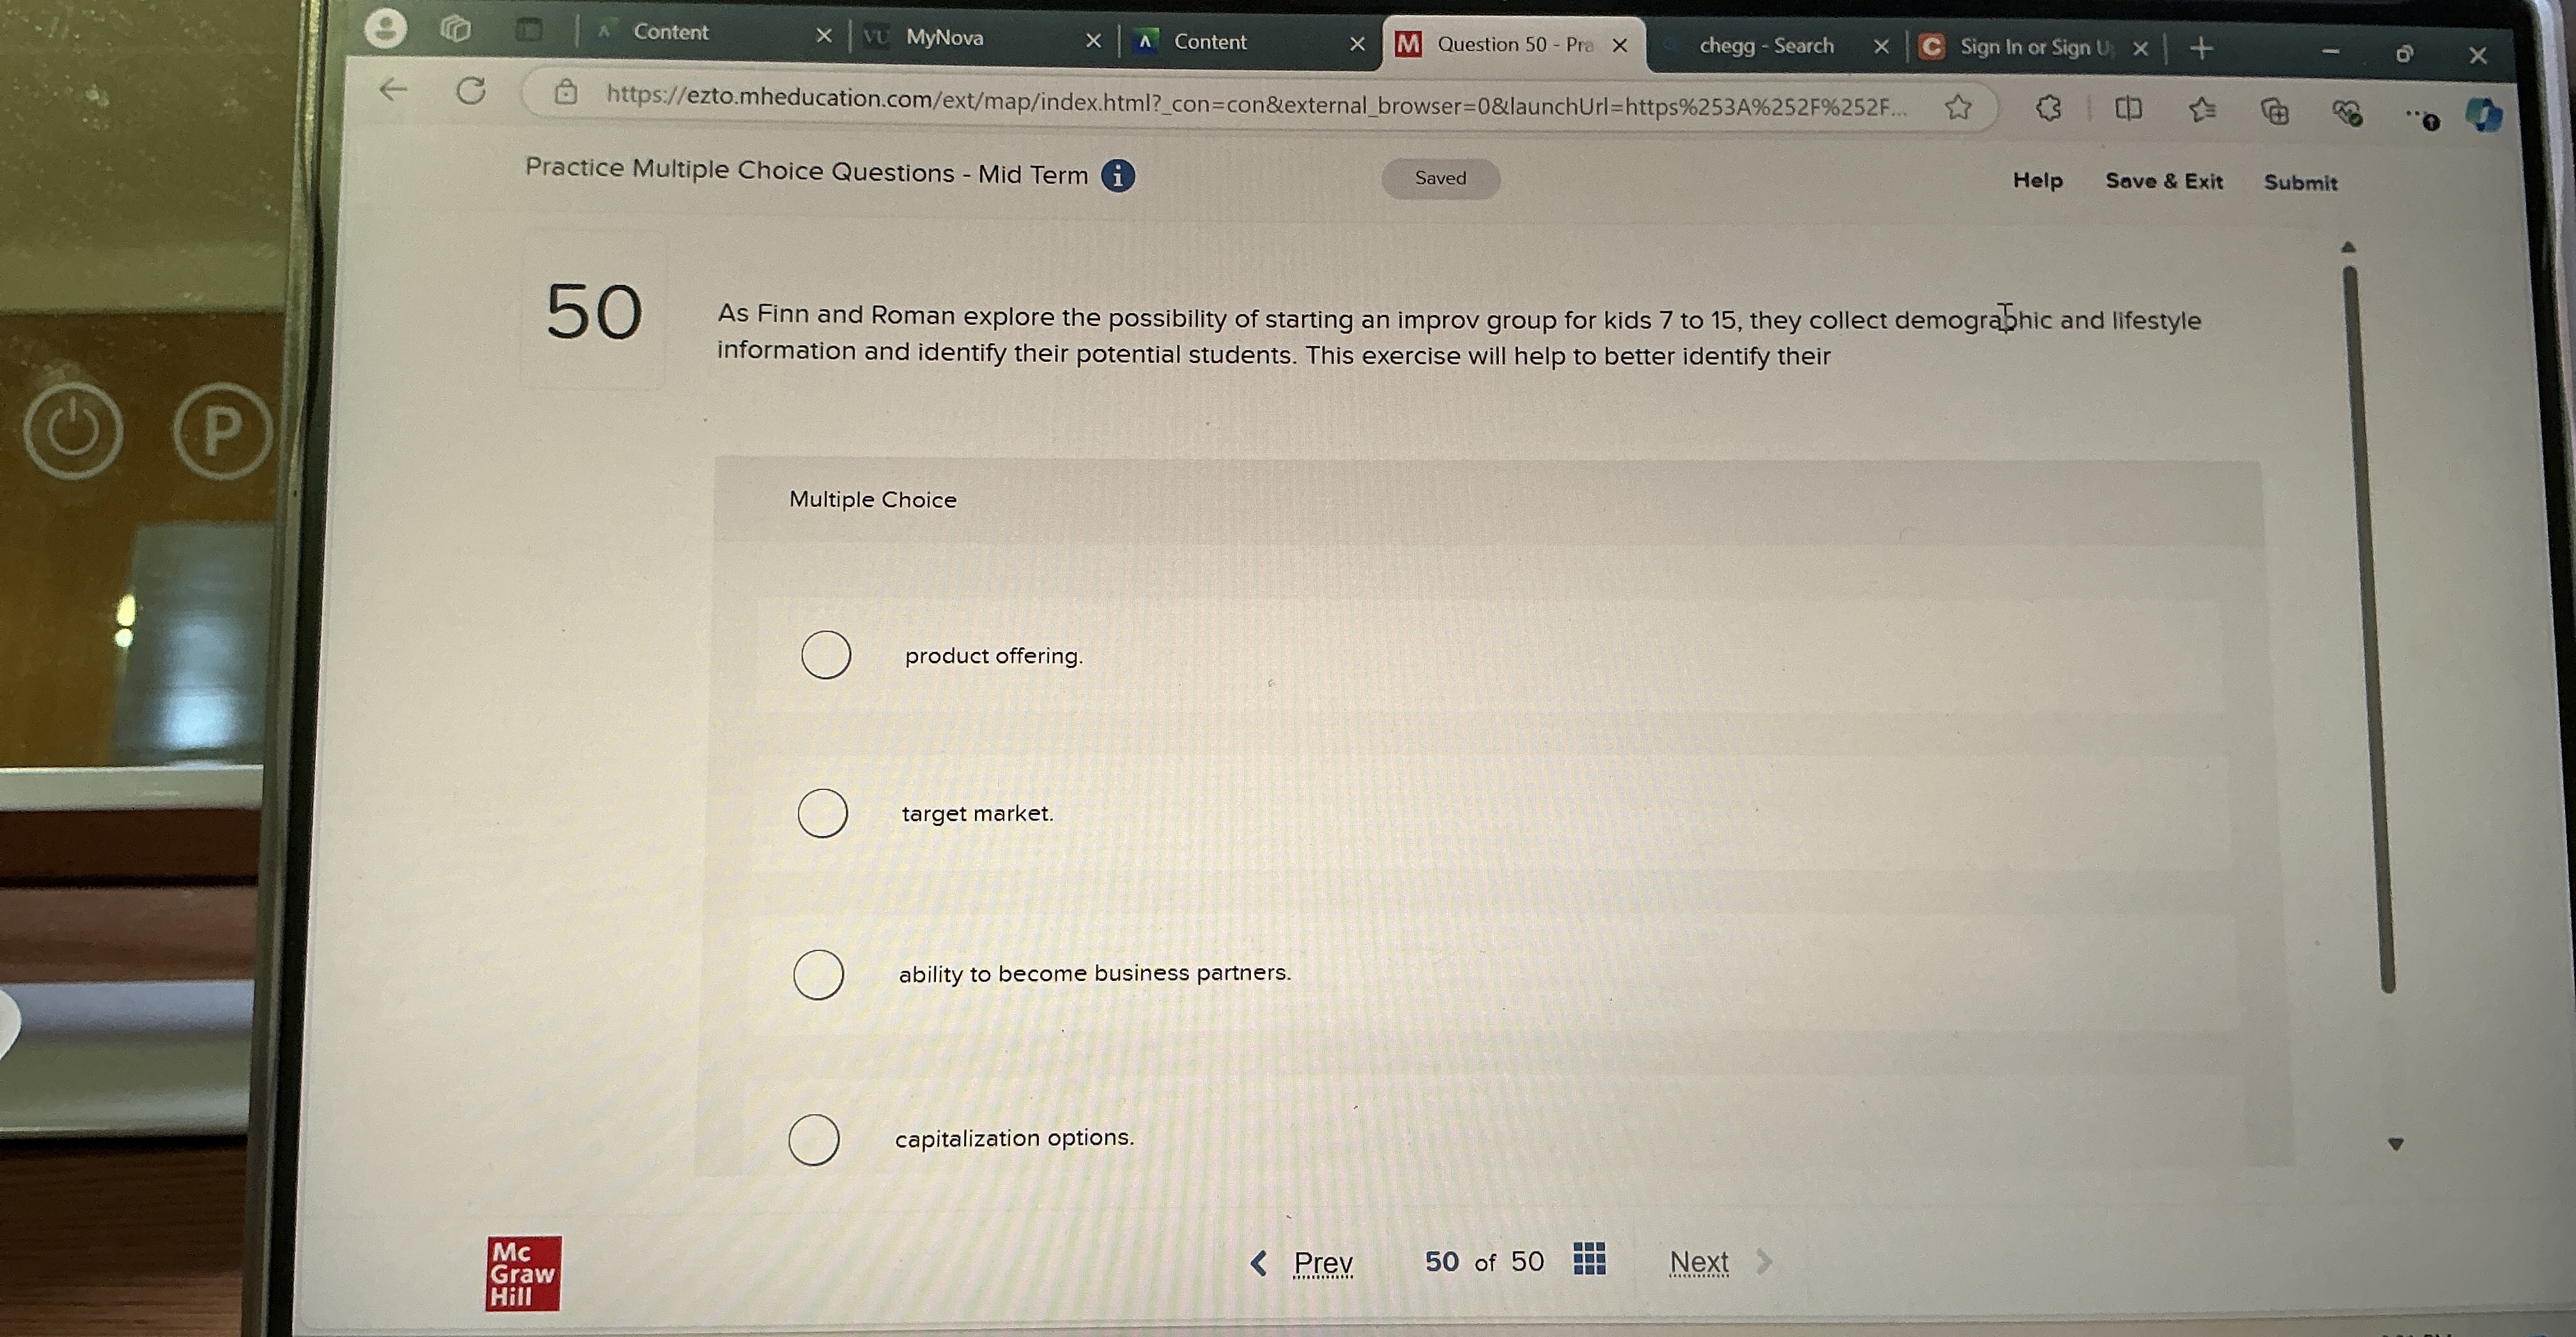The height and width of the screenshot is (1337, 2576).
Task: Open the browser extensions puzzle icon
Action: [2048, 108]
